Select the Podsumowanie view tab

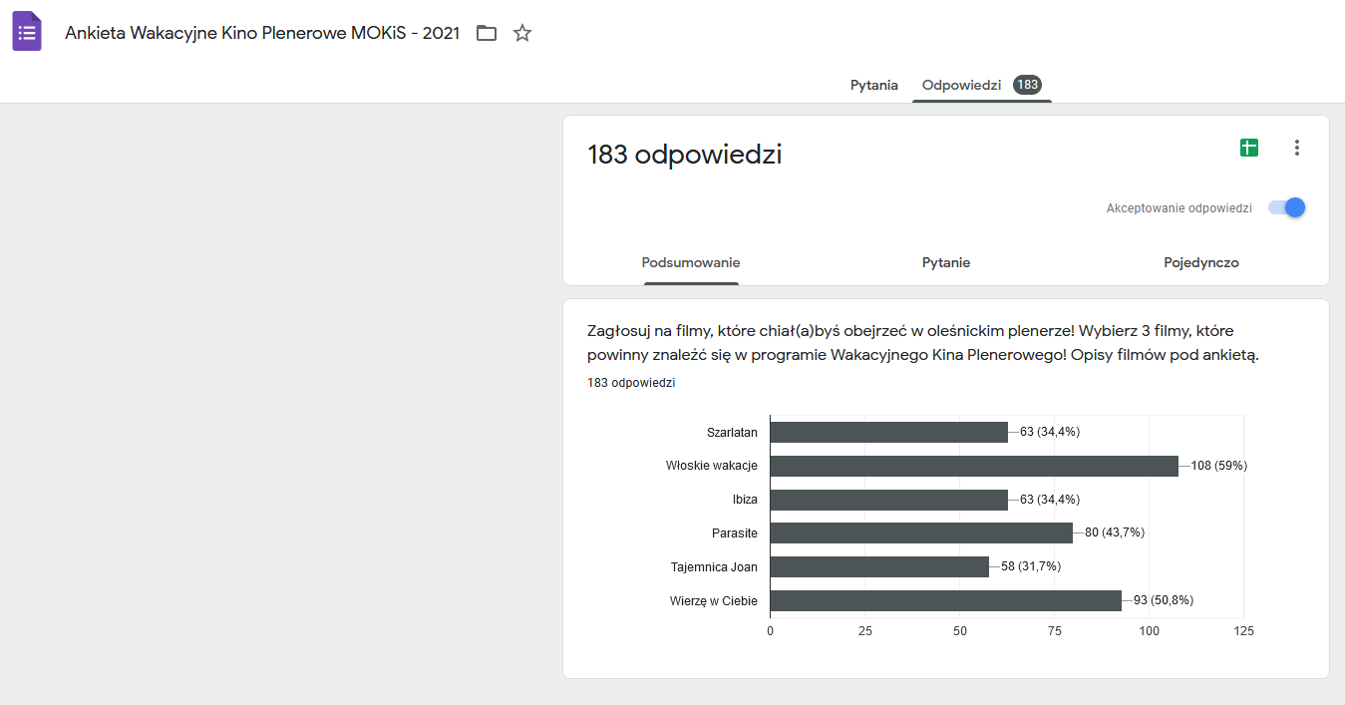click(691, 263)
